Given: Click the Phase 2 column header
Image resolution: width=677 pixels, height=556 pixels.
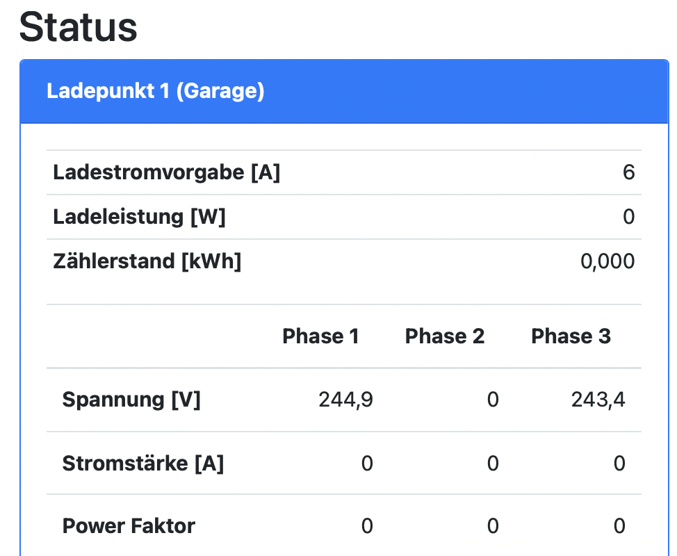Looking at the screenshot, I should tap(445, 336).
